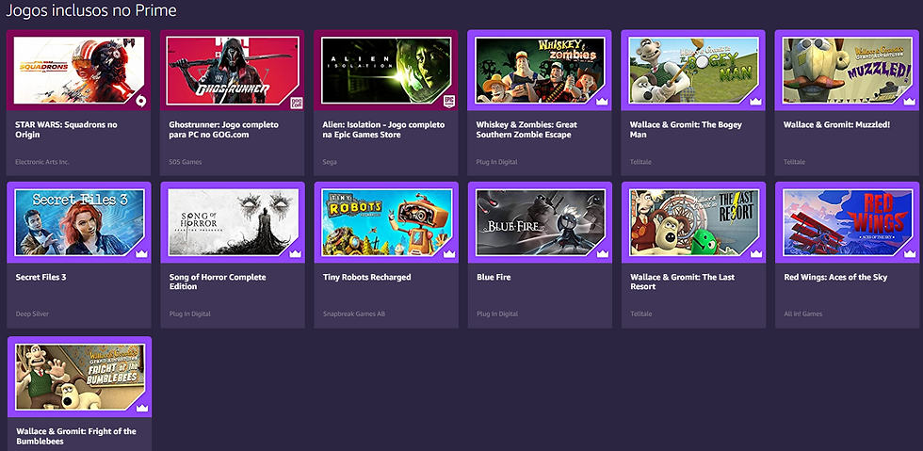Viewport: 923px width, 451px height.
Task: Click 'Telltale' under The Last Resort
Action: pyautogui.click(x=641, y=314)
